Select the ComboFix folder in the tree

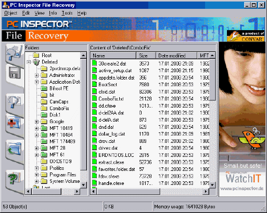(59, 109)
